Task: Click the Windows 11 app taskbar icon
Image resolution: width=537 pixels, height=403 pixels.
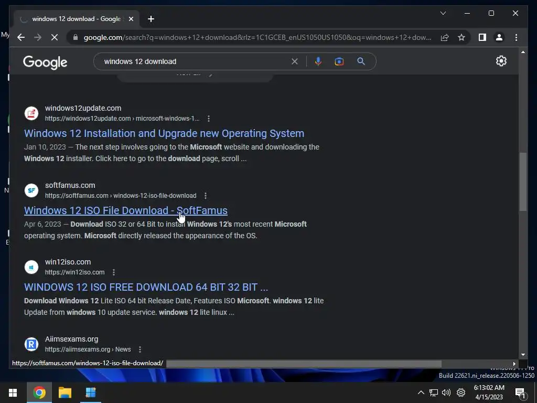Action: [91, 393]
